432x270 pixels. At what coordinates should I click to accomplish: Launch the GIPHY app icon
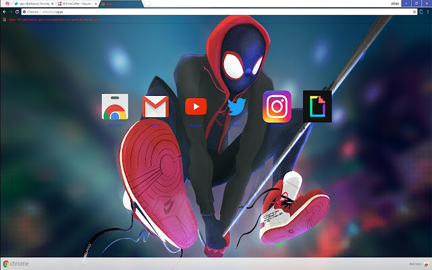coord(317,107)
